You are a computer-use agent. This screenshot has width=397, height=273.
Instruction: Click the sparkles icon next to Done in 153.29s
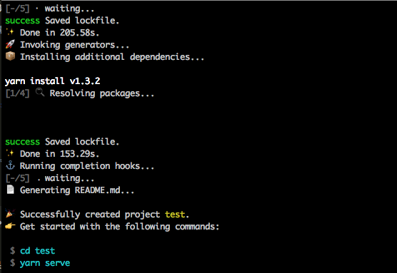10,153
